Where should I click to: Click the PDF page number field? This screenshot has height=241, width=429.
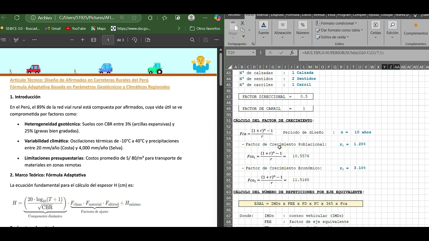coord(108,40)
